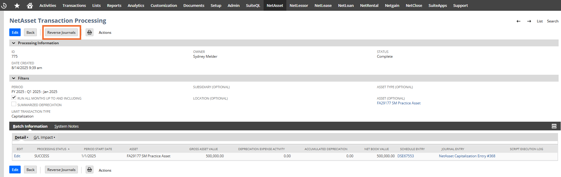Click the top print icon
Screen dimensions: 561x177
(x=90, y=32)
